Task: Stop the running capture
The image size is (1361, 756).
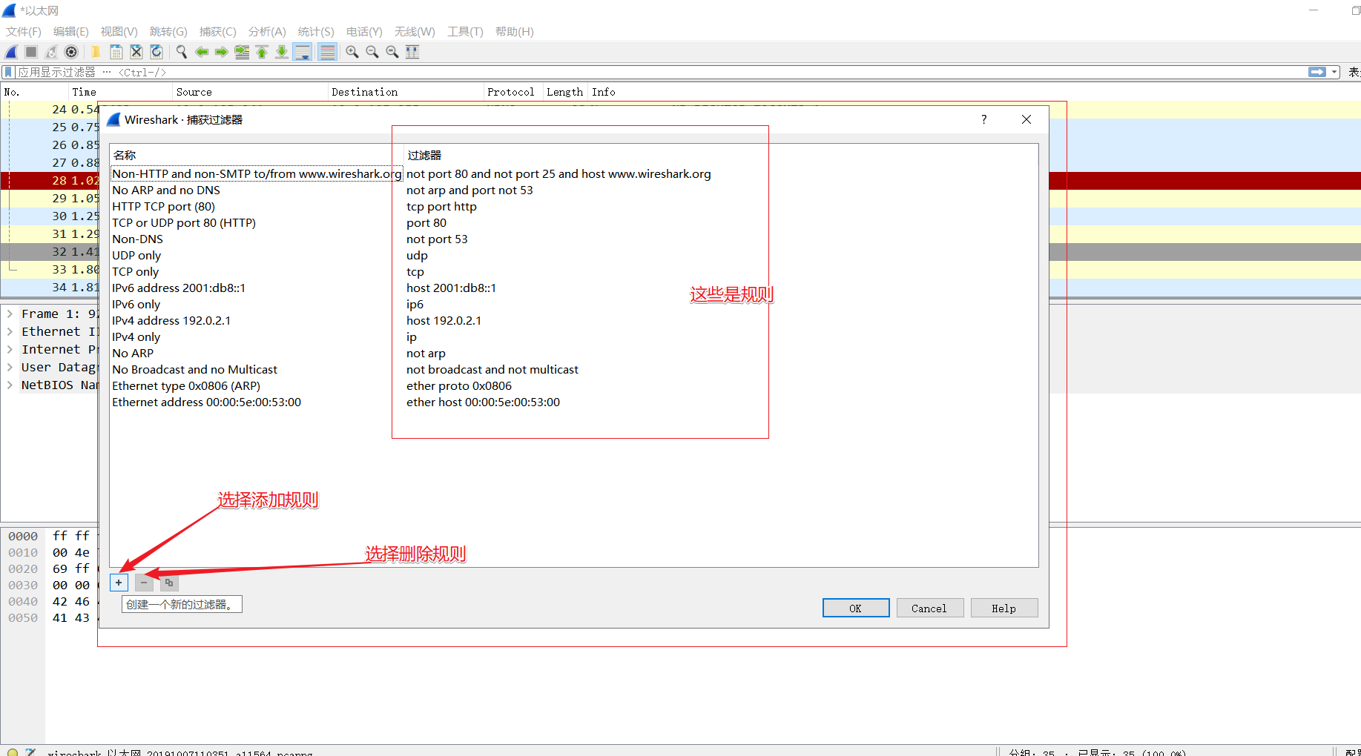Action: 31,52
